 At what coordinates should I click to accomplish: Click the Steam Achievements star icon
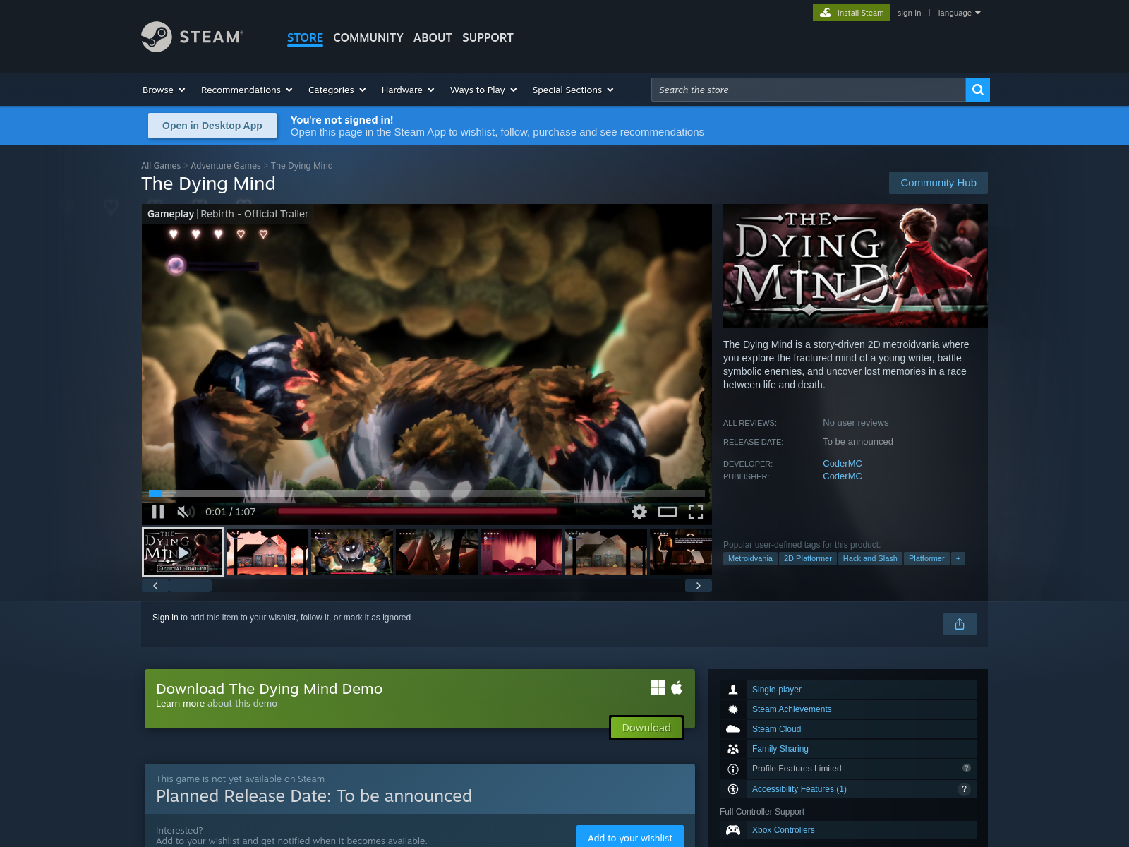pos(733,709)
